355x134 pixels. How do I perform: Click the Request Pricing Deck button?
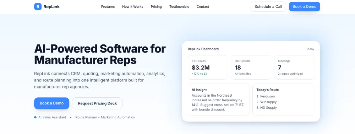pos(97,103)
